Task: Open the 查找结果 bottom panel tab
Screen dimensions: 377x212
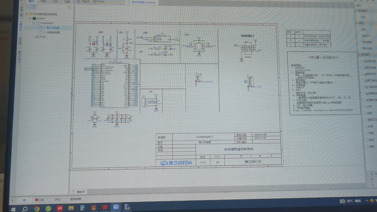Action: point(75,199)
